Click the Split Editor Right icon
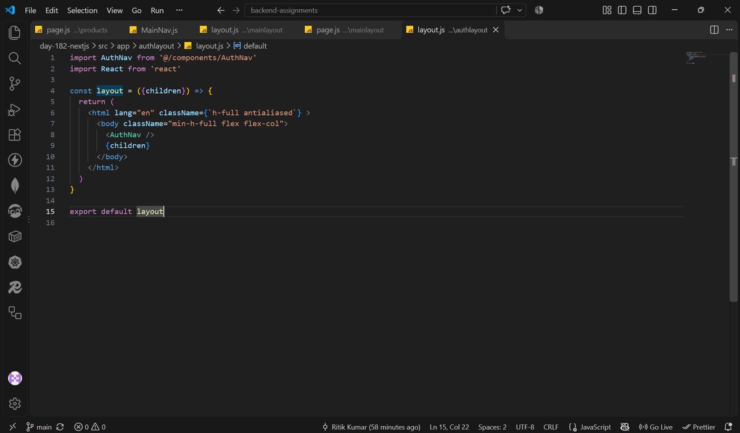Screen dimensions: 740x433 [714, 30]
